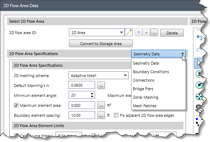Select the Zoom In magnifier tool
210x142 pixels.
click(x=199, y=75)
